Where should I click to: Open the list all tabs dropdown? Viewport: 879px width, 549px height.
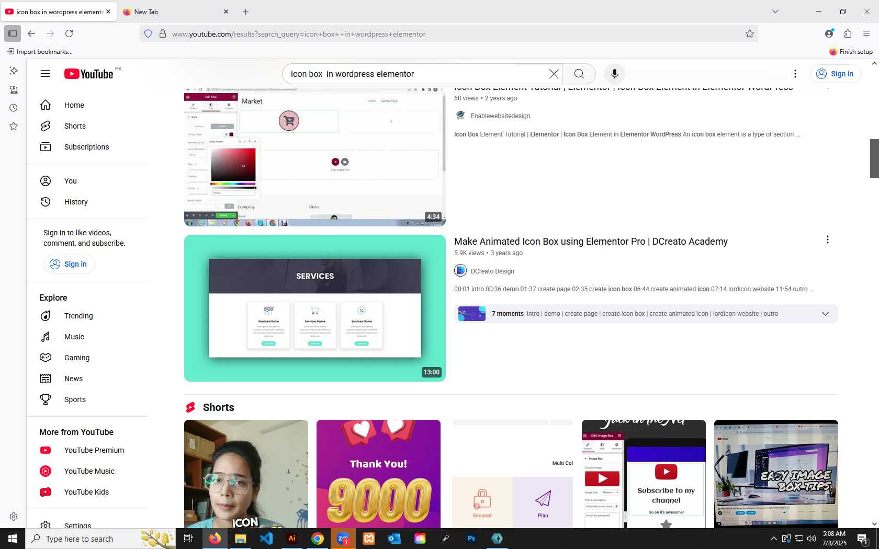coord(775,12)
